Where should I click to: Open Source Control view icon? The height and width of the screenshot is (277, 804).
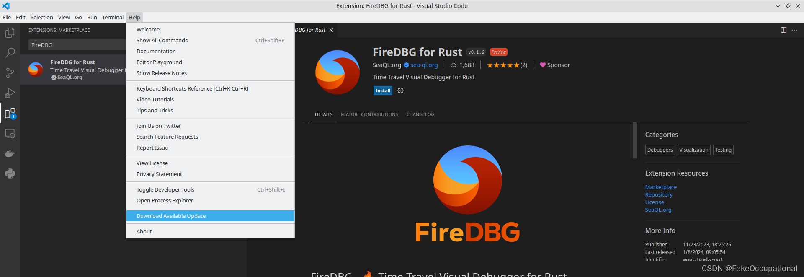pos(10,73)
